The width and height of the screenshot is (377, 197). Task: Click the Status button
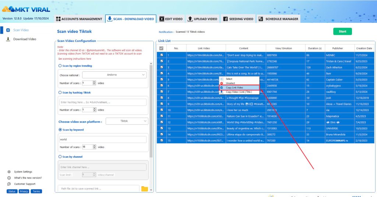click(x=12, y=191)
